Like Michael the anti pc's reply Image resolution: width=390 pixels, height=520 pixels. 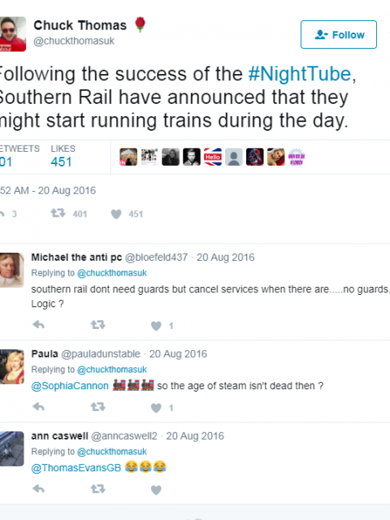click(x=156, y=326)
